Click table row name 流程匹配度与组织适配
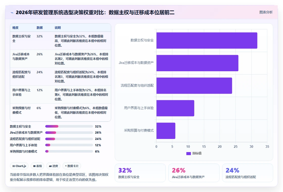Screen dimensions: 283x192 click(21, 74)
